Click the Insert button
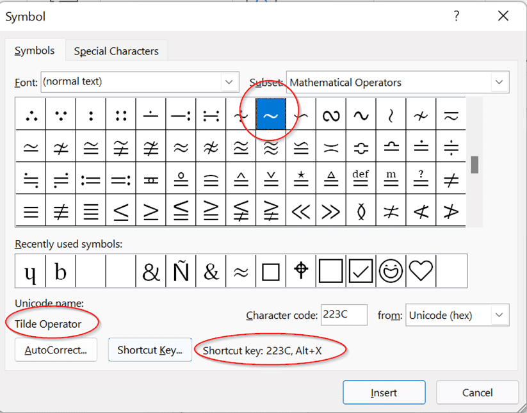The height and width of the screenshot is (413, 527). (384, 392)
